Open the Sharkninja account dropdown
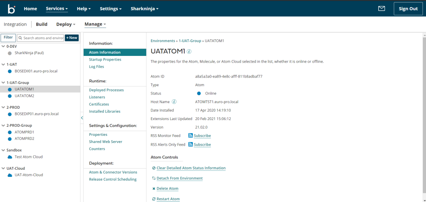Viewport: 426px width, 202px height. [144, 9]
